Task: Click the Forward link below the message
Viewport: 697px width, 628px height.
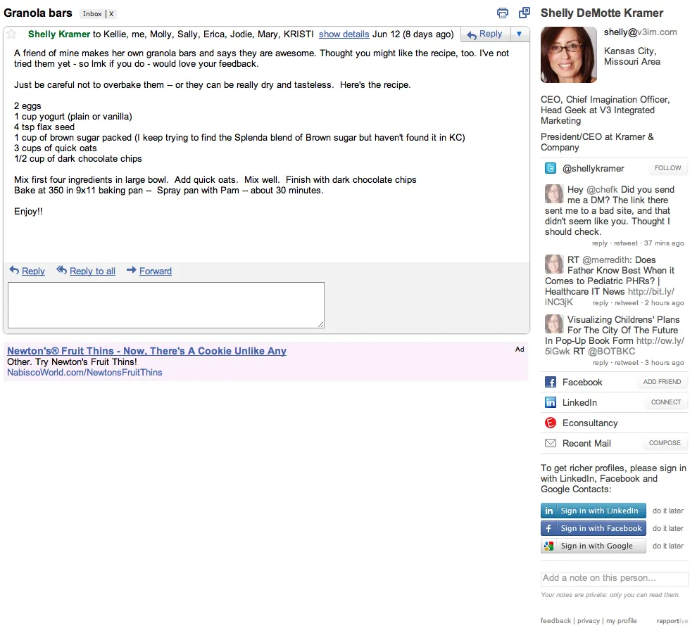Action: [x=155, y=271]
